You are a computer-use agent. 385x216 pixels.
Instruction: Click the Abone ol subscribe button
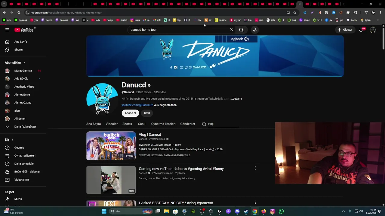[x=130, y=113]
